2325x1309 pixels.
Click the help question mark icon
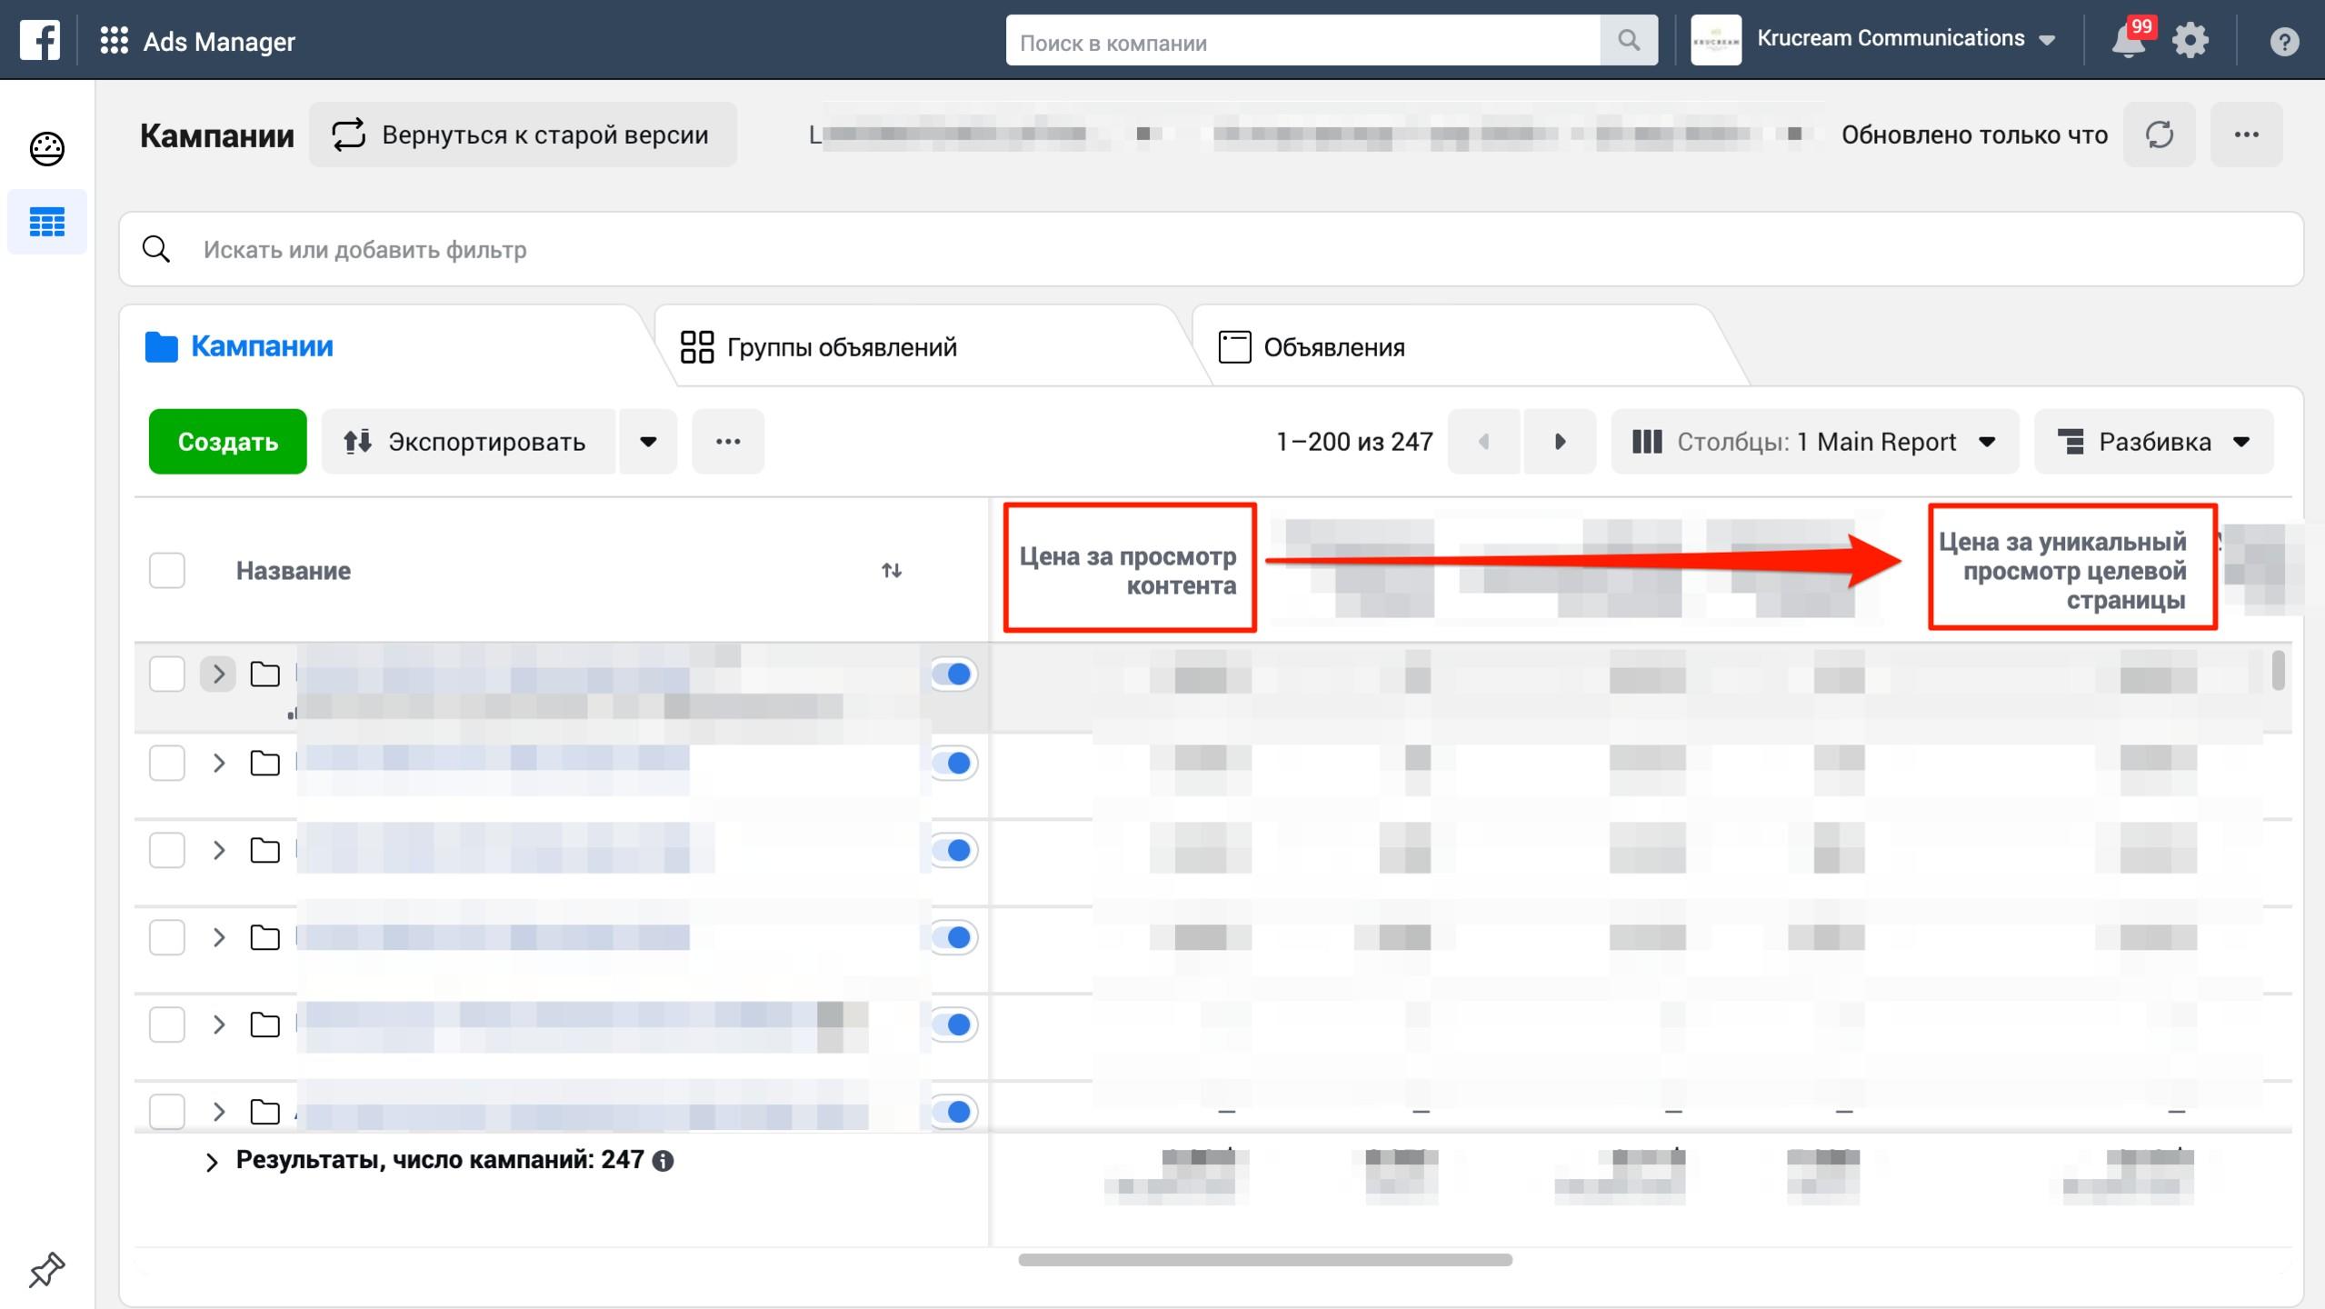coord(2283,42)
